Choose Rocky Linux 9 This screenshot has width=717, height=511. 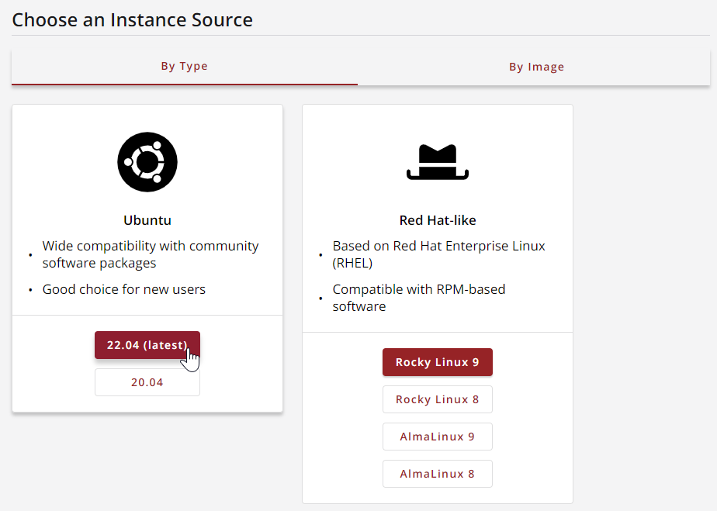click(x=438, y=361)
